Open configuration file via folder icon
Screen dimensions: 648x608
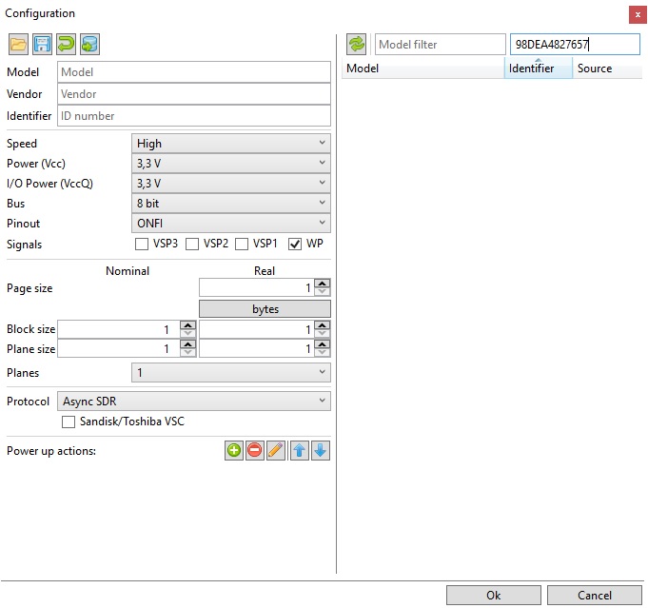18,44
